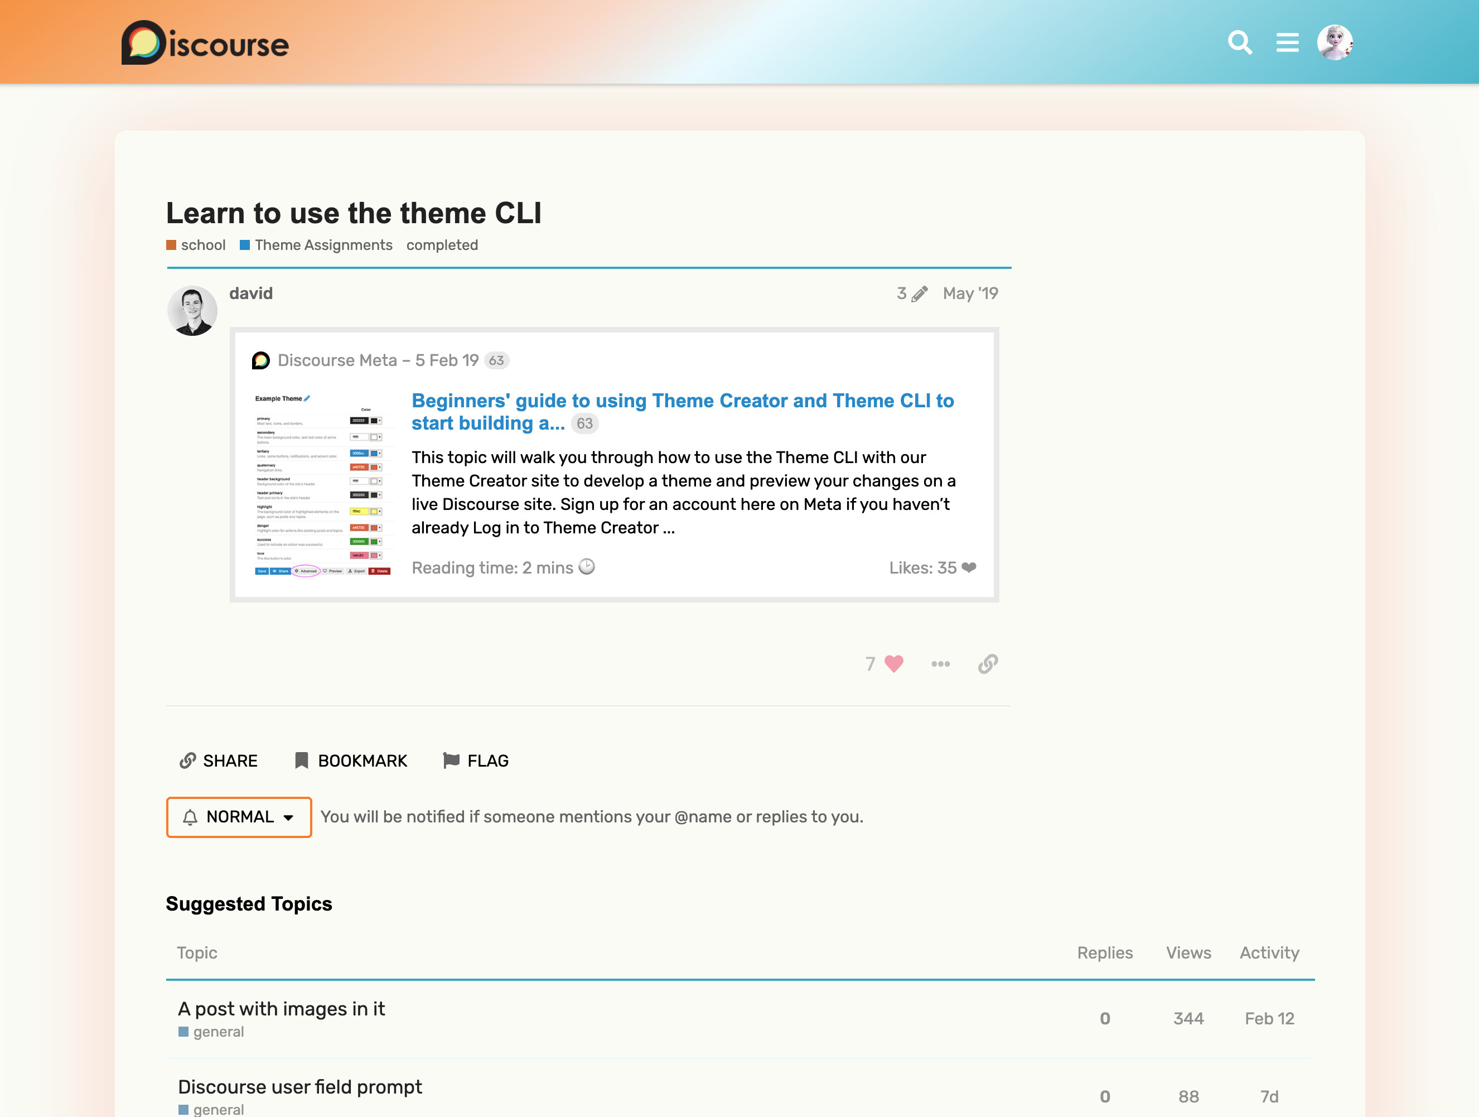
Task: Toggle BOOKMARK for this topic
Action: point(350,760)
